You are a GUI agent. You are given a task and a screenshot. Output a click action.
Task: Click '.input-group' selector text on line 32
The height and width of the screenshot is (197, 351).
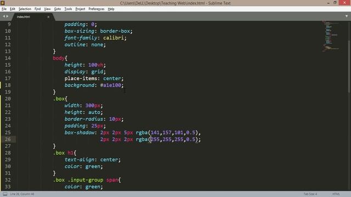(x=86, y=180)
